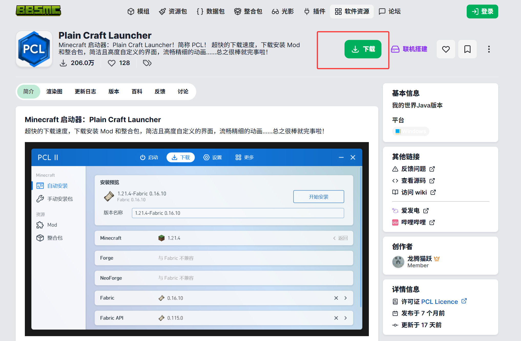This screenshot has width=521, height=341.
Task: Switch to the 版本 tab
Action: click(114, 92)
